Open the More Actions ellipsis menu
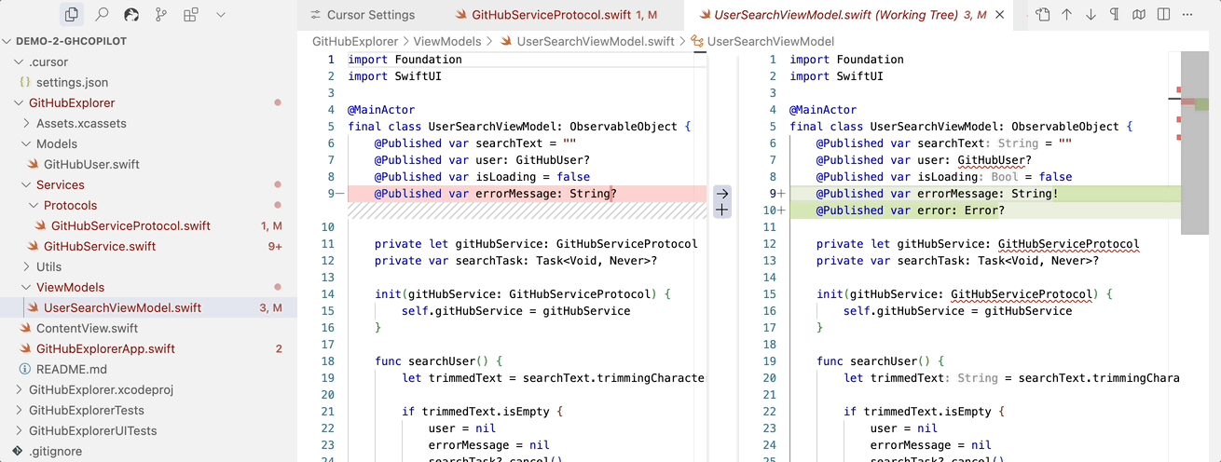 (x=1187, y=15)
